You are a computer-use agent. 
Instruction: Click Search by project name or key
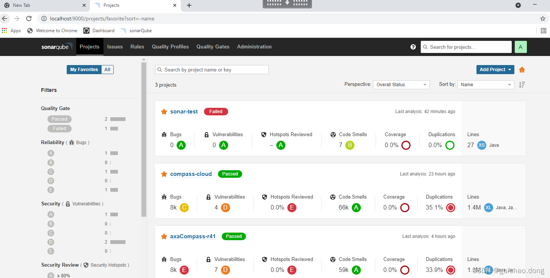click(x=212, y=70)
